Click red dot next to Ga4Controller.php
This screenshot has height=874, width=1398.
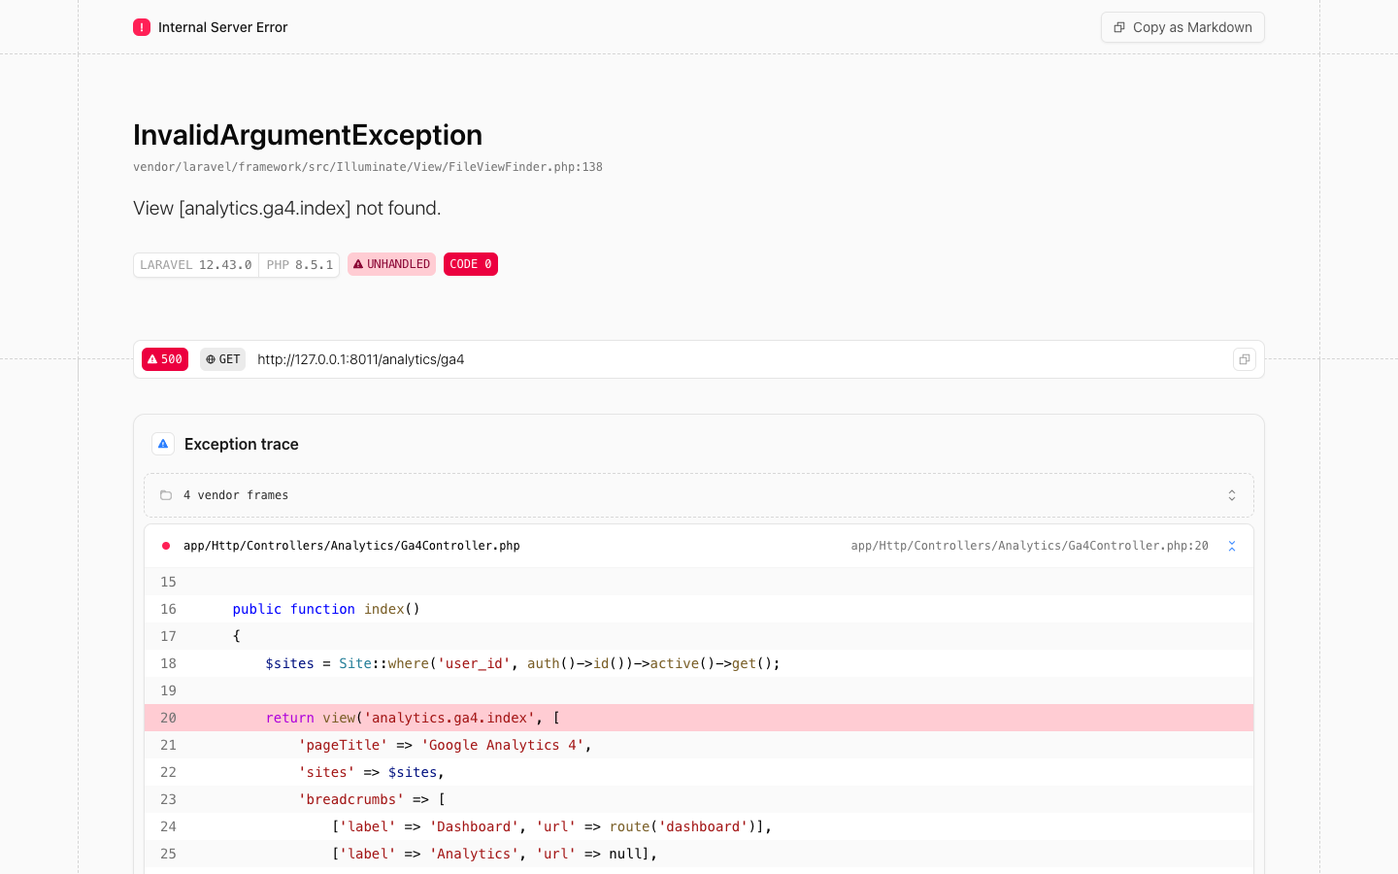166,546
